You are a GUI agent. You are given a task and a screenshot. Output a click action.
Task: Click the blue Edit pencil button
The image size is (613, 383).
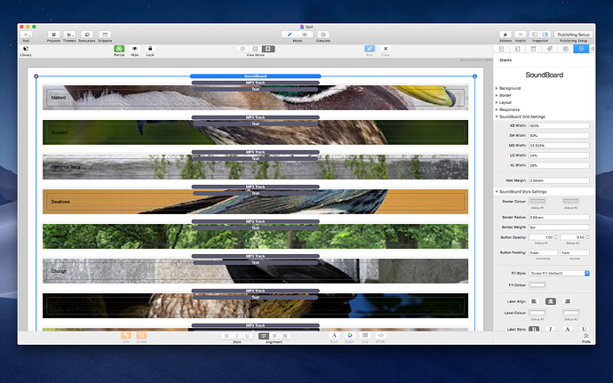[370, 49]
